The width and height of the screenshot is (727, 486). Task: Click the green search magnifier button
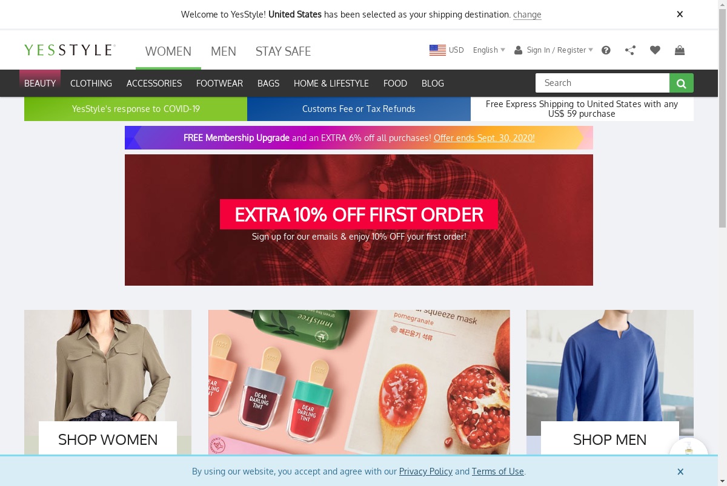(x=682, y=83)
